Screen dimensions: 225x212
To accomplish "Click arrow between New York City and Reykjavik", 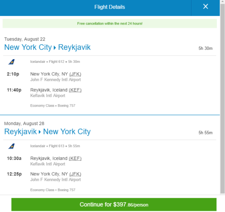I will (55, 47).
